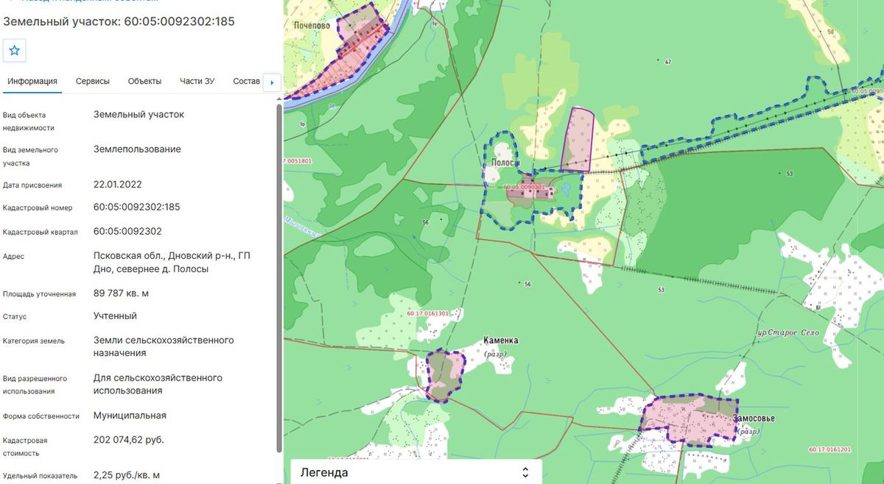Image resolution: width=884 pixels, height=484 pixels.
Task: Select the value 2,25 руб./кв. м
Action: point(127,474)
